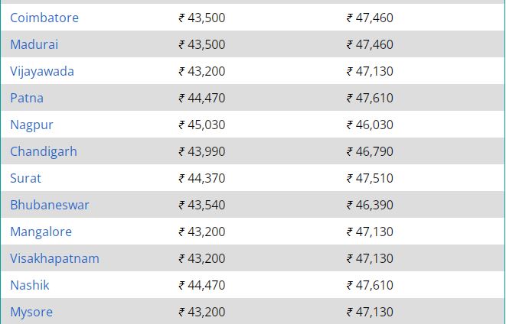
Task: Click the Visakhapatnam link
Action: [x=54, y=258]
